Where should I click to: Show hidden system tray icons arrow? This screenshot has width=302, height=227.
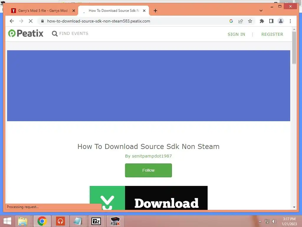click(x=260, y=221)
